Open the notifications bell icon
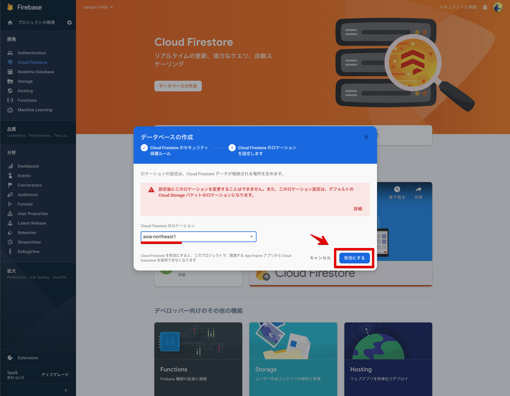Screen dimensions: 510x396 pyautogui.click(x=485, y=7)
